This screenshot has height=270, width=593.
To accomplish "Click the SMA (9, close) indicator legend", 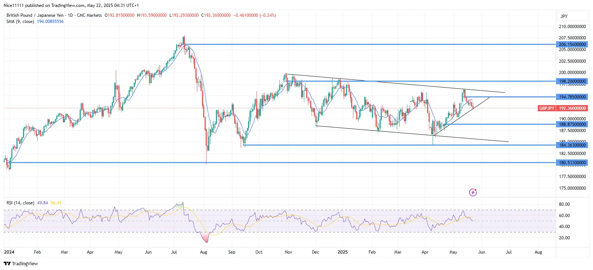I will 20,22.
